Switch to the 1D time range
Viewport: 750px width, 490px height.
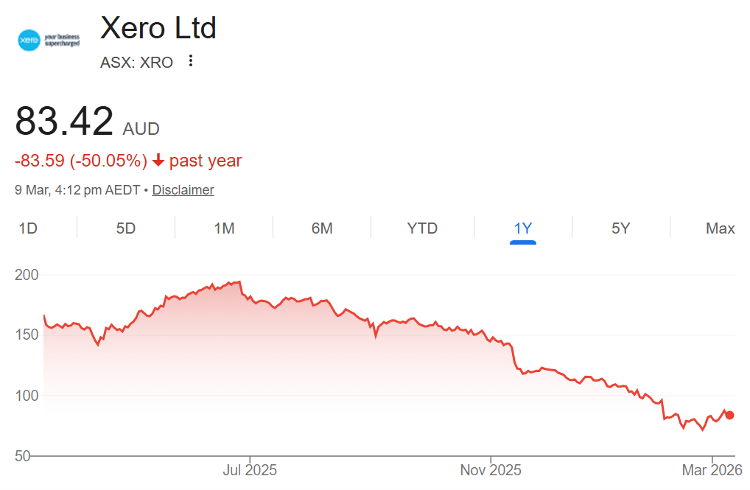tap(28, 228)
